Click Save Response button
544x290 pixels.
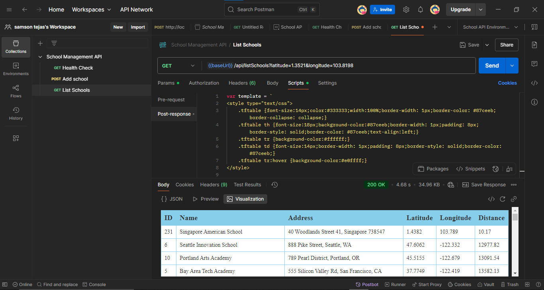484,185
